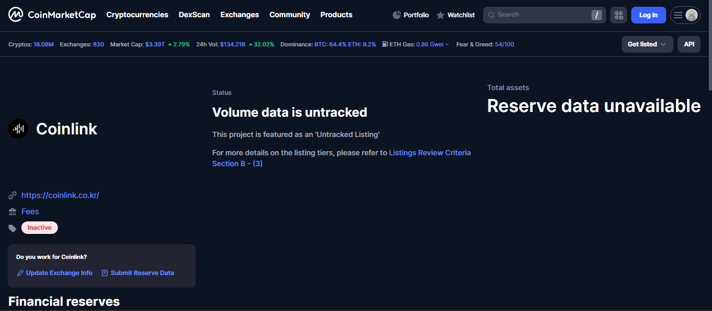Open the DexScan menu
The height and width of the screenshot is (311, 712).
coord(194,15)
